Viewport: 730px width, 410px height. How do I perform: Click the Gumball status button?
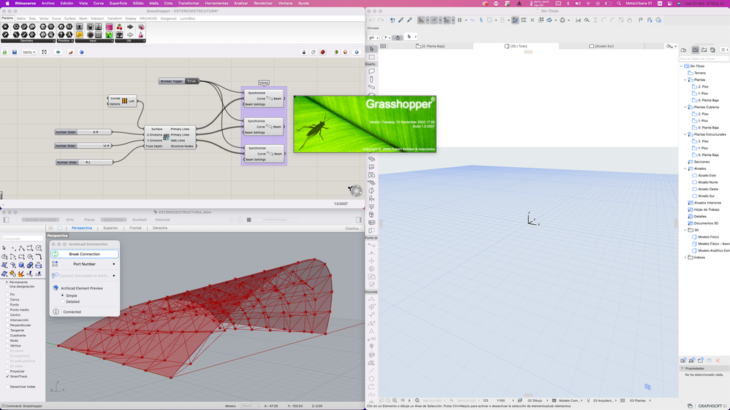click(139, 220)
